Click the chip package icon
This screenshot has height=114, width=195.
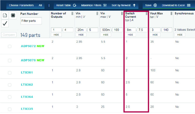pyautogui.click(x=13, y=15)
